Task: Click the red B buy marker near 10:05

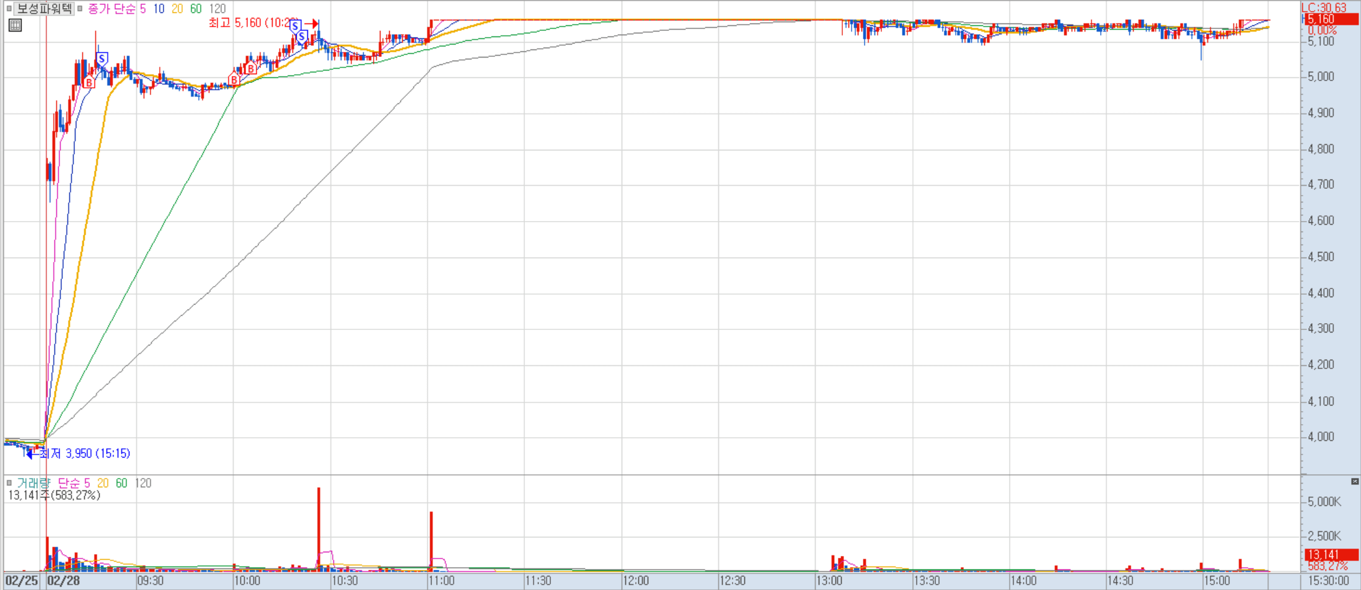Action: pos(250,68)
